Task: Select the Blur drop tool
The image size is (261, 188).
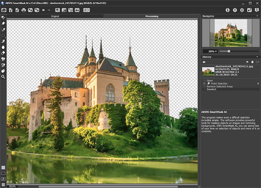Action: pos(3,47)
